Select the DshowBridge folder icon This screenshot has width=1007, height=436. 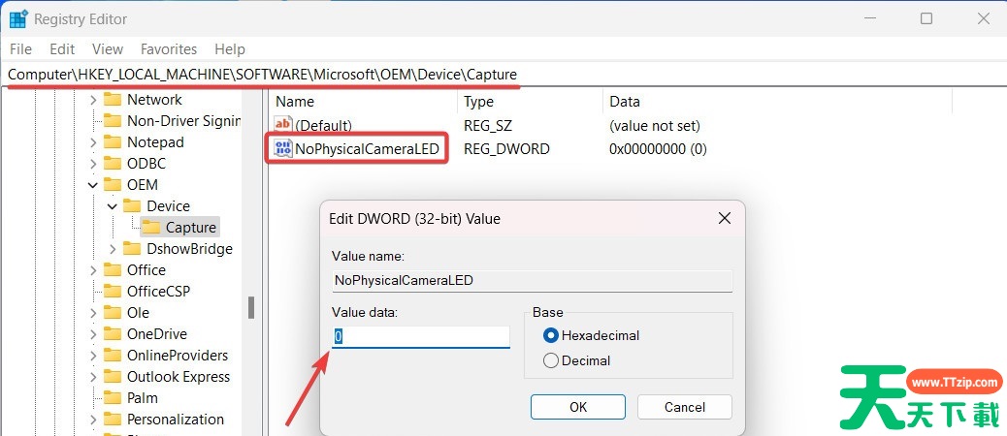point(132,248)
